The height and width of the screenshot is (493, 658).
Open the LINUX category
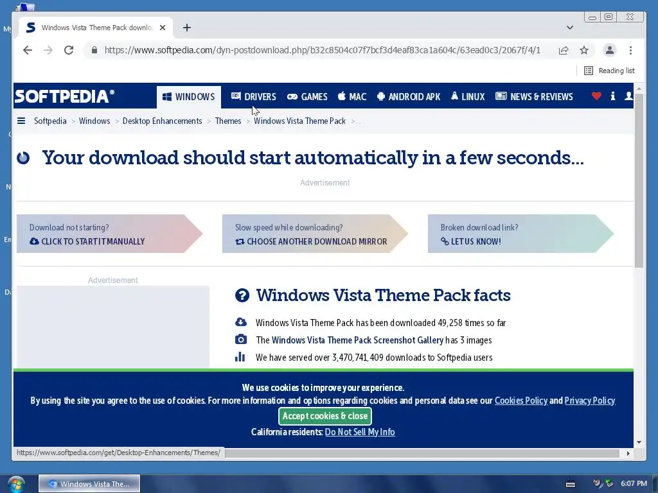coord(468,97)
